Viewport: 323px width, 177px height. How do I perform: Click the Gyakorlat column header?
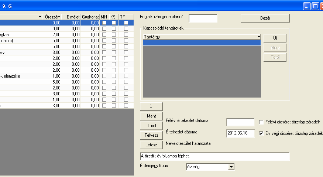[x=90, y=17]
